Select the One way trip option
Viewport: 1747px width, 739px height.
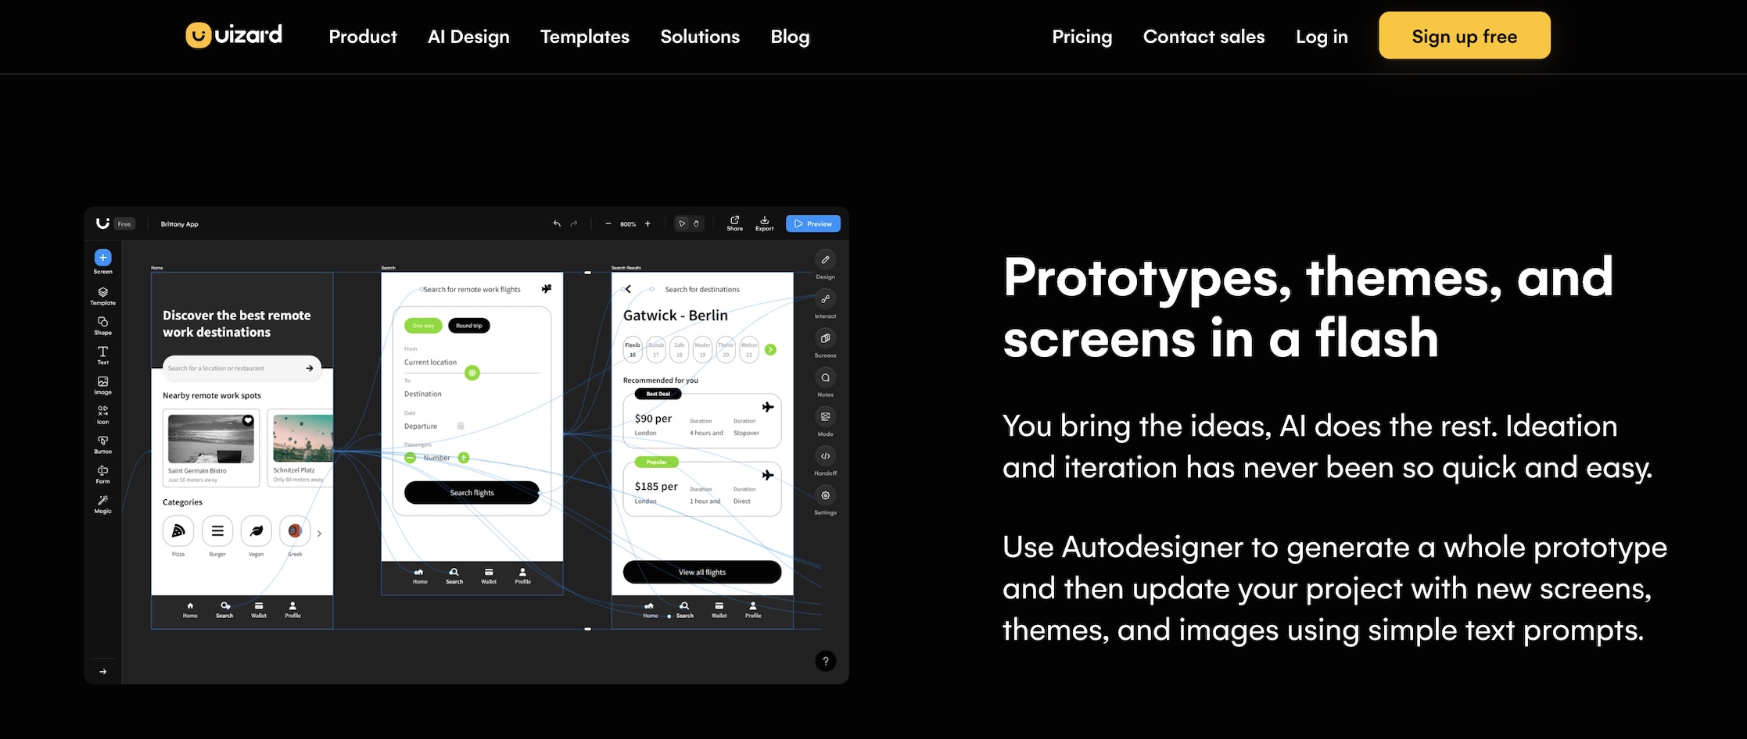(x=423, y=326)
